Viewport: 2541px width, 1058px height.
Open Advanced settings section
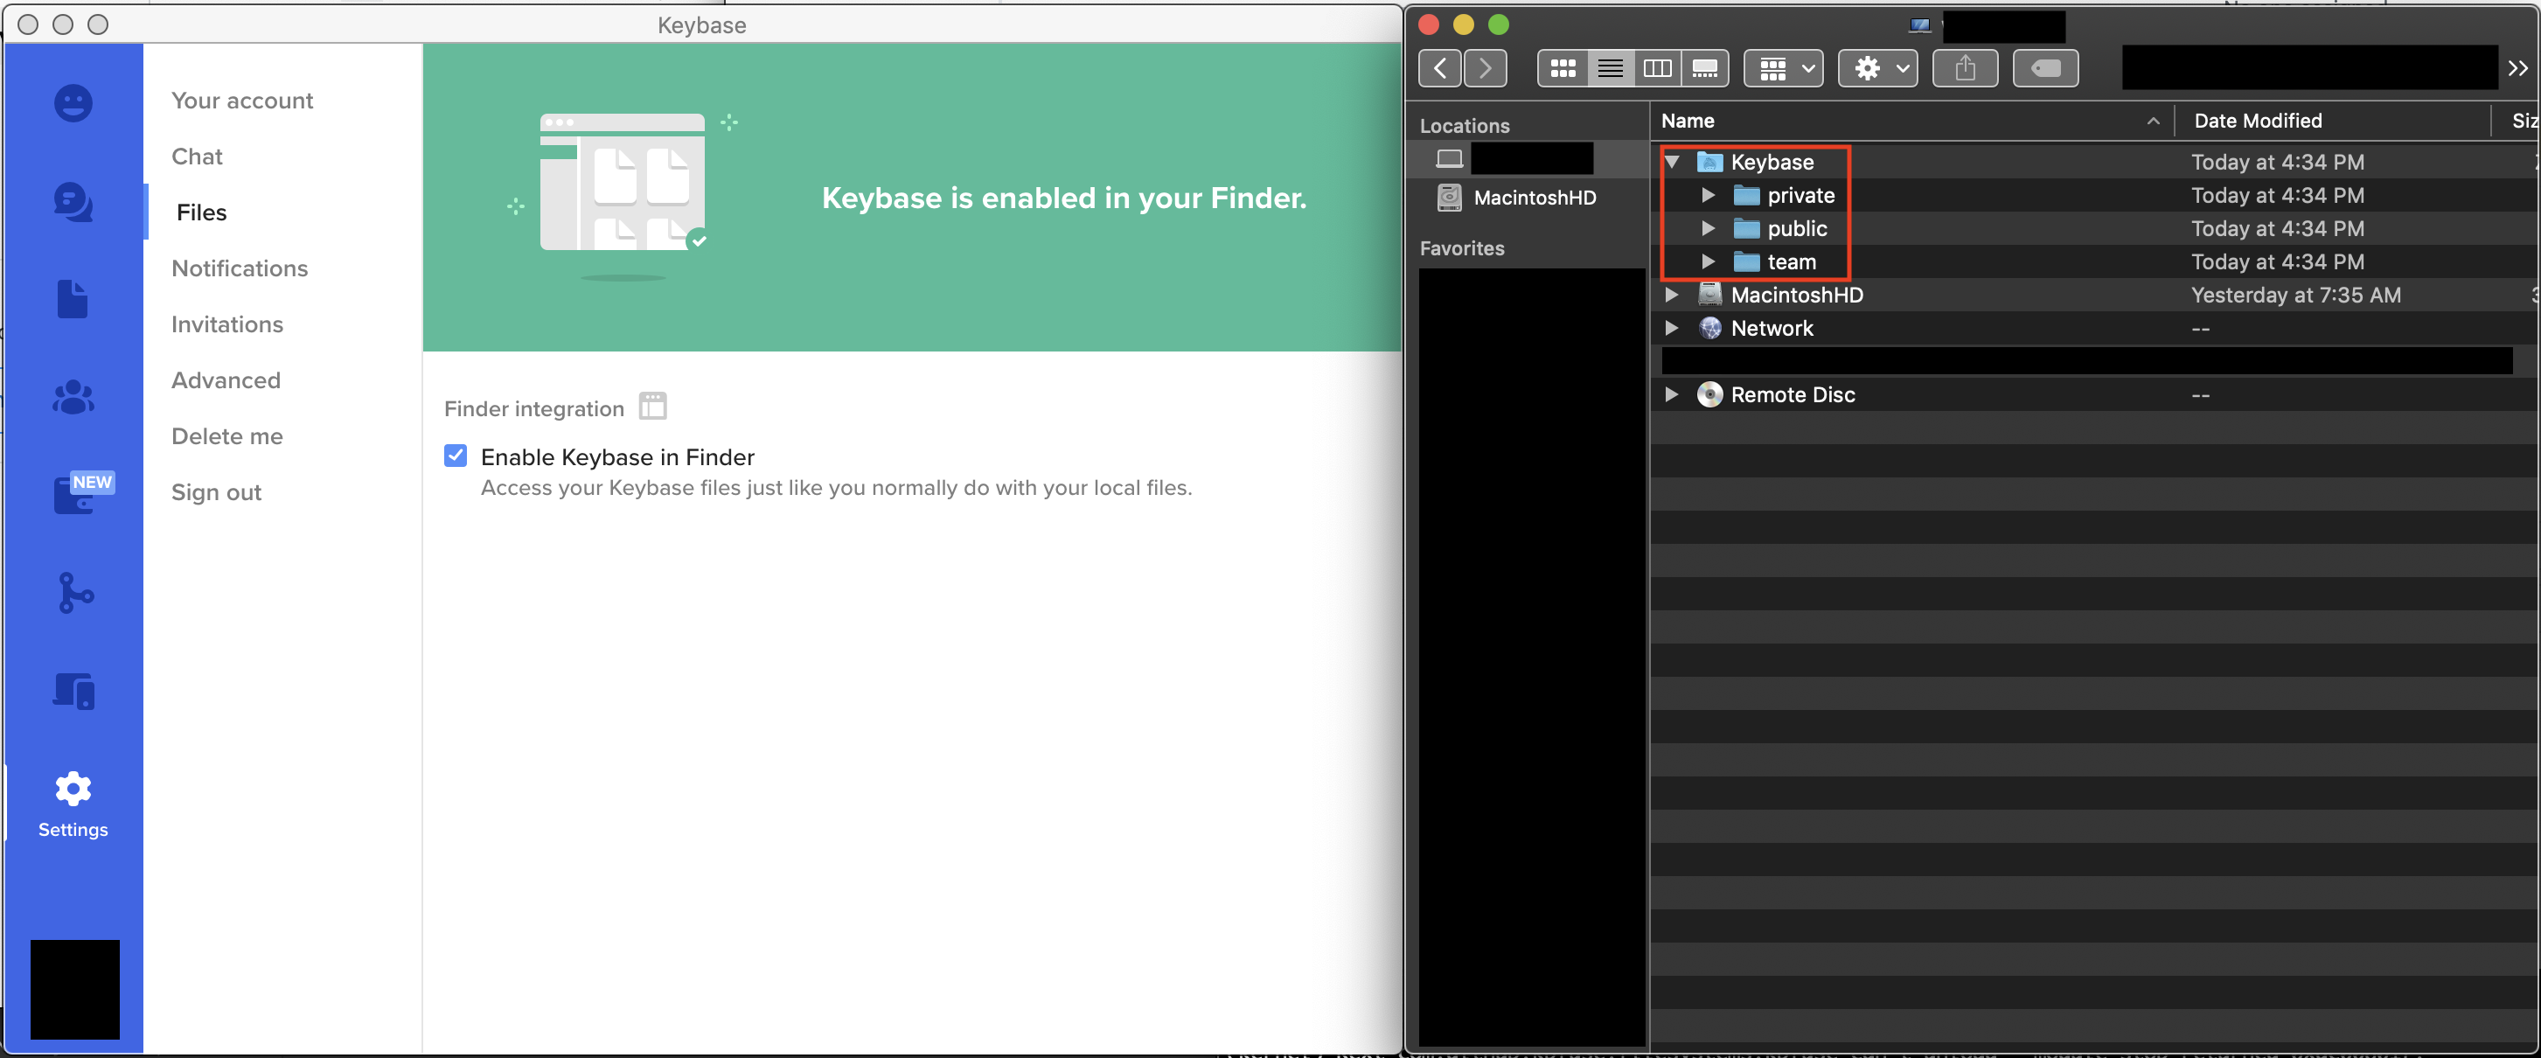click(226, 380)
